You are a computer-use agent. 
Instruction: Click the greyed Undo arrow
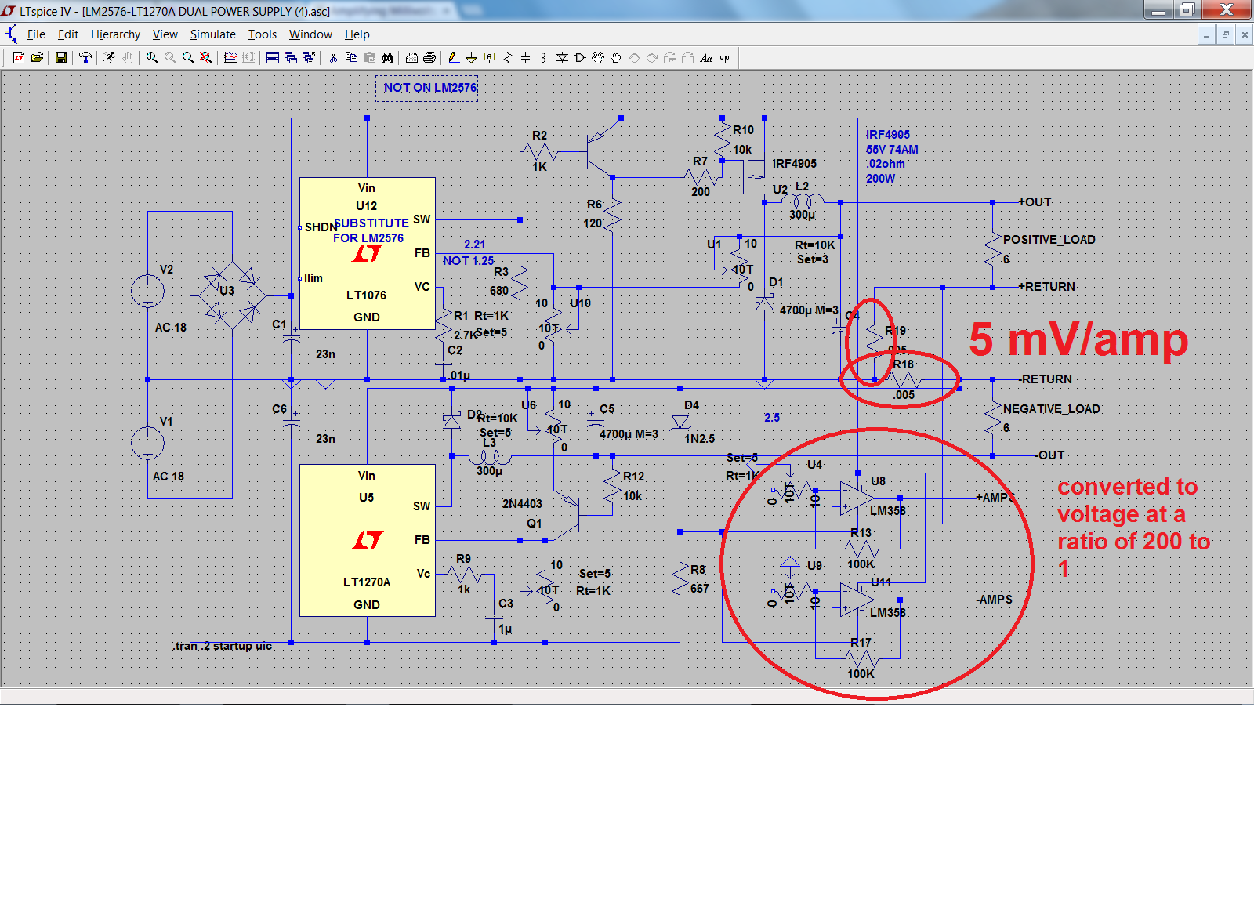pyautogui.click(x=634, y=57)
